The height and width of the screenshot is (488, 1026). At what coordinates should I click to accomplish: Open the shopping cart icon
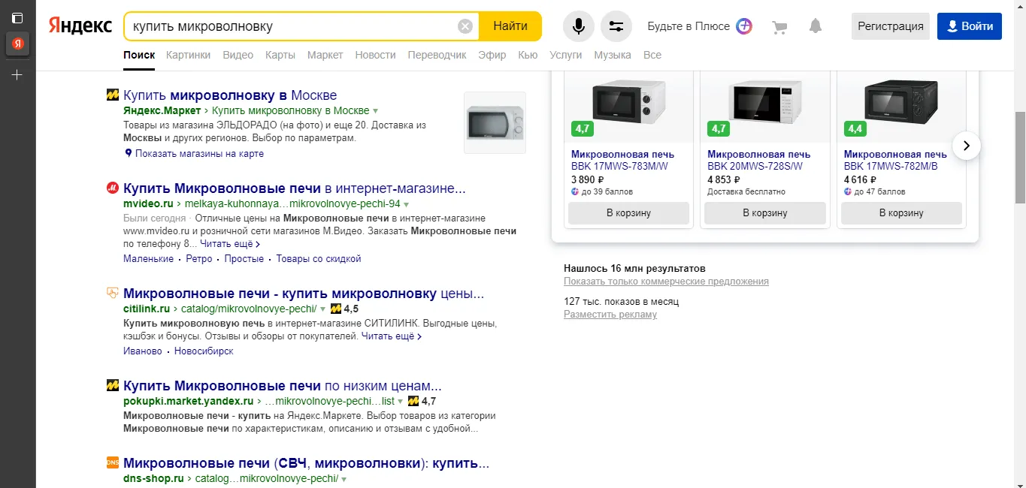pos(779,27)
